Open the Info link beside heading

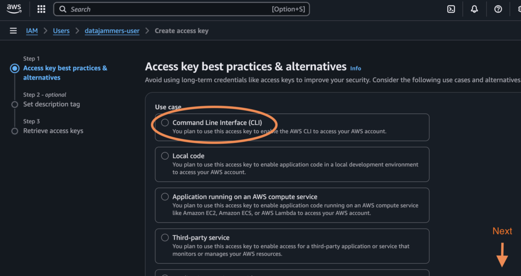pyautogui.click(x=356, y=68)
